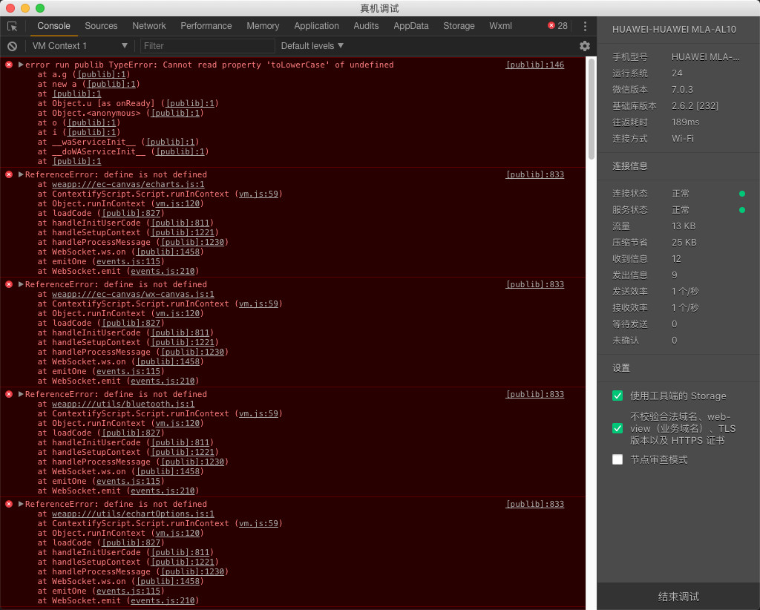Open the Default levels dropdown
Viewport: 760px width, 610px height.
pyautogui.click(x=312, y=46)
